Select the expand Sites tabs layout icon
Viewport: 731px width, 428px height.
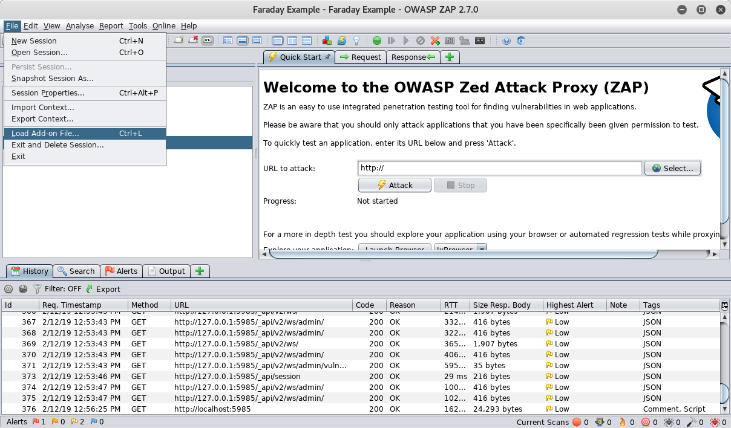coord(228,41)
